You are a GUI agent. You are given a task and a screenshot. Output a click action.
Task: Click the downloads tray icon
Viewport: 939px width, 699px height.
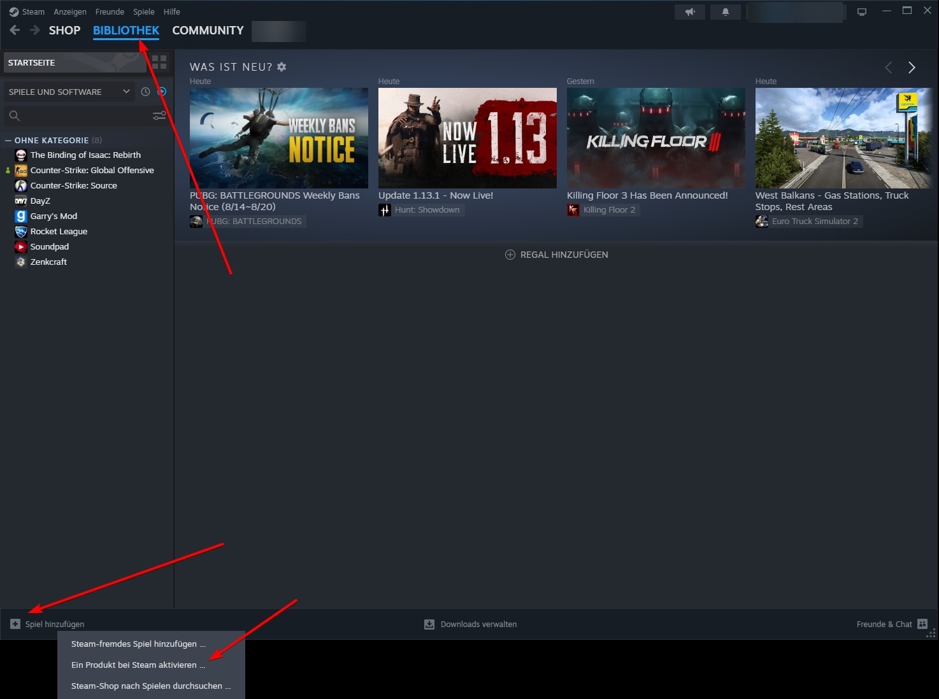[429, 624]
